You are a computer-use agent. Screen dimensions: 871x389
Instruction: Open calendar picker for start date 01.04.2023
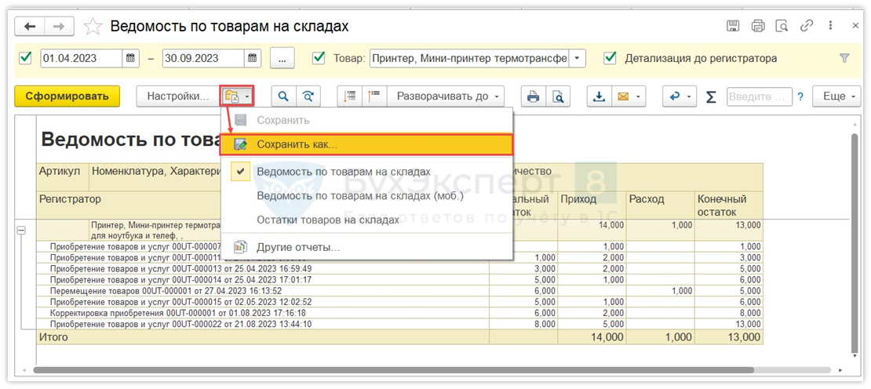131,58
